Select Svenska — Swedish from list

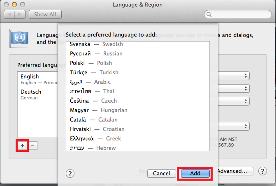coord(96,44)
